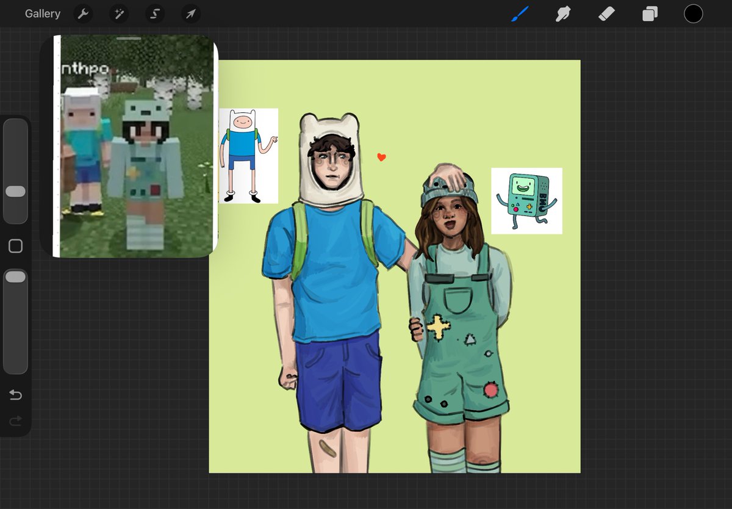Screen dimensions: 732x509
Task: Select the Brush tool
Action: (521, 13)
